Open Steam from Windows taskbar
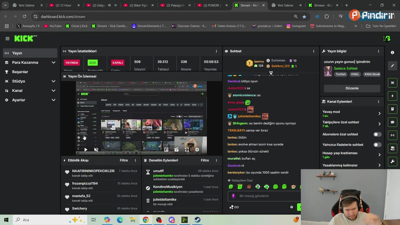The width and height of the screenshot is (400, 225). click(x=197, y=220)
